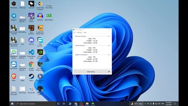Launch TeamViewer from the desktop
Screen dimensions: 188x106
point(14,65)
